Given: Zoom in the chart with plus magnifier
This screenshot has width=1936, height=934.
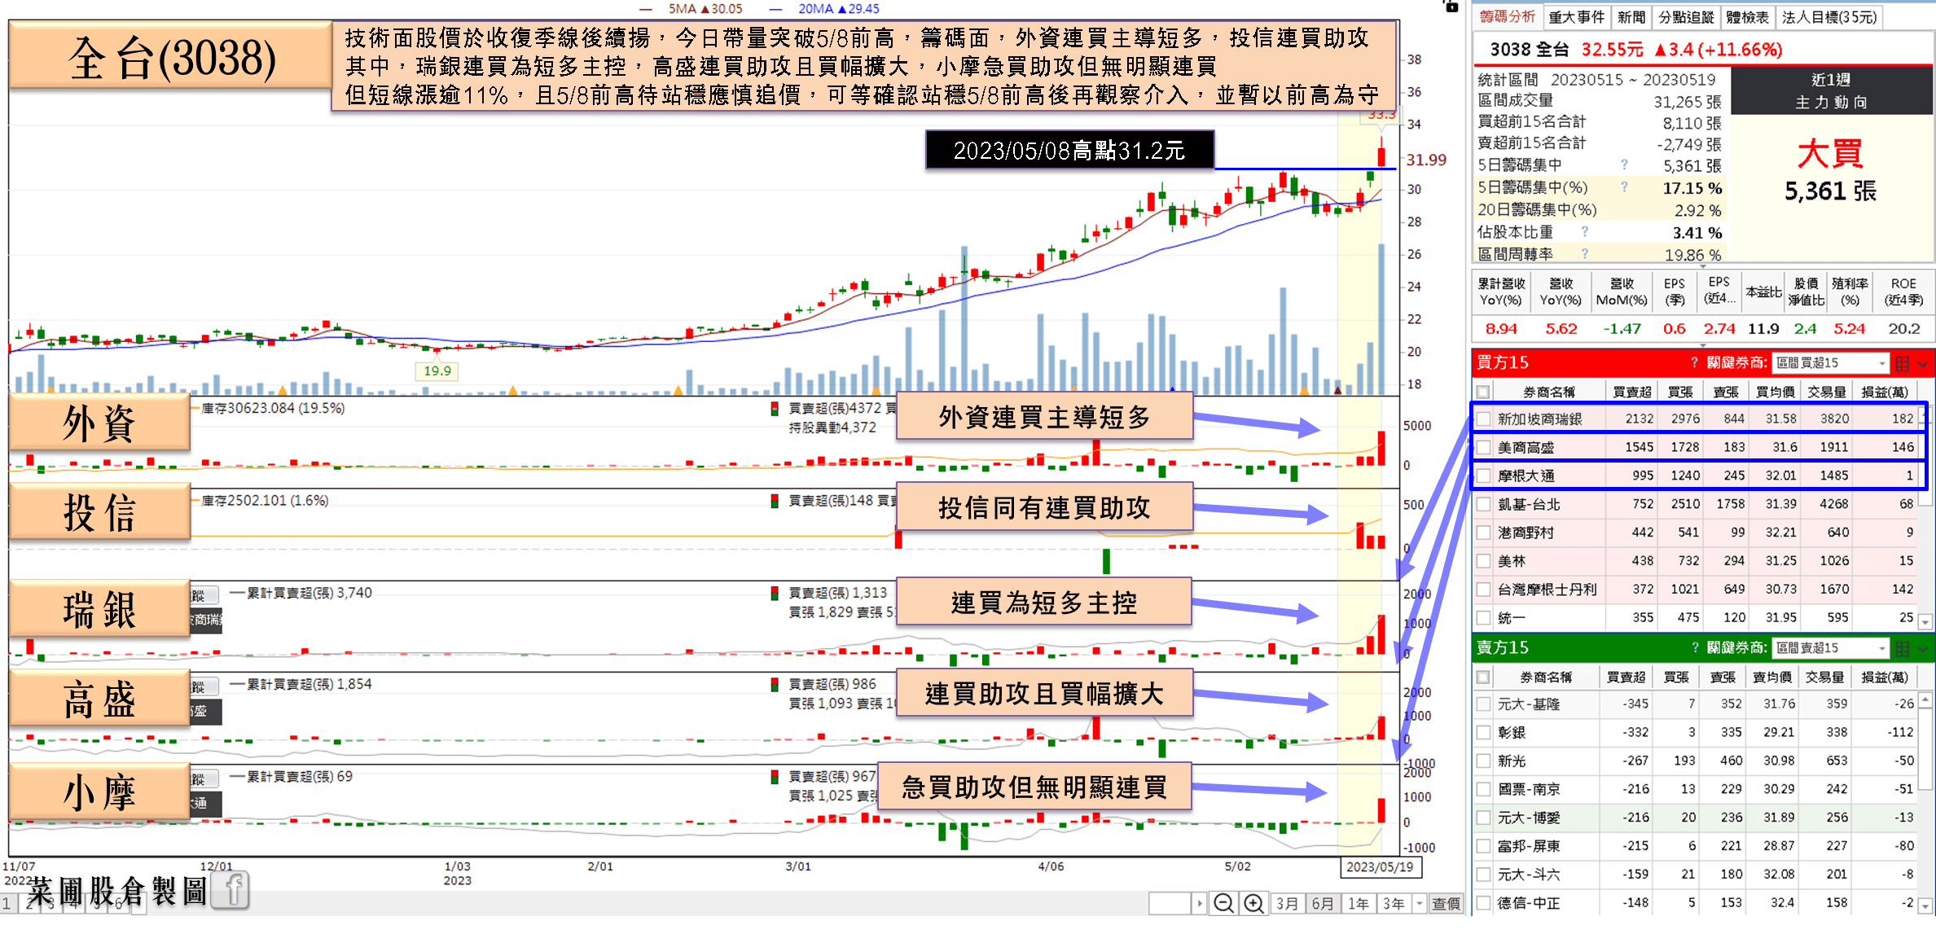Looking at the screenshot, I should pos(1253,903).
